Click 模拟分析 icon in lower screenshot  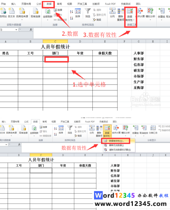[x=125, y=128]
